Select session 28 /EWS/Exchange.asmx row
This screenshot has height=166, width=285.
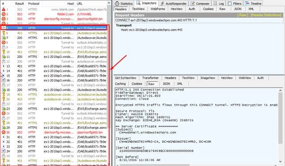tap(54, 123)
